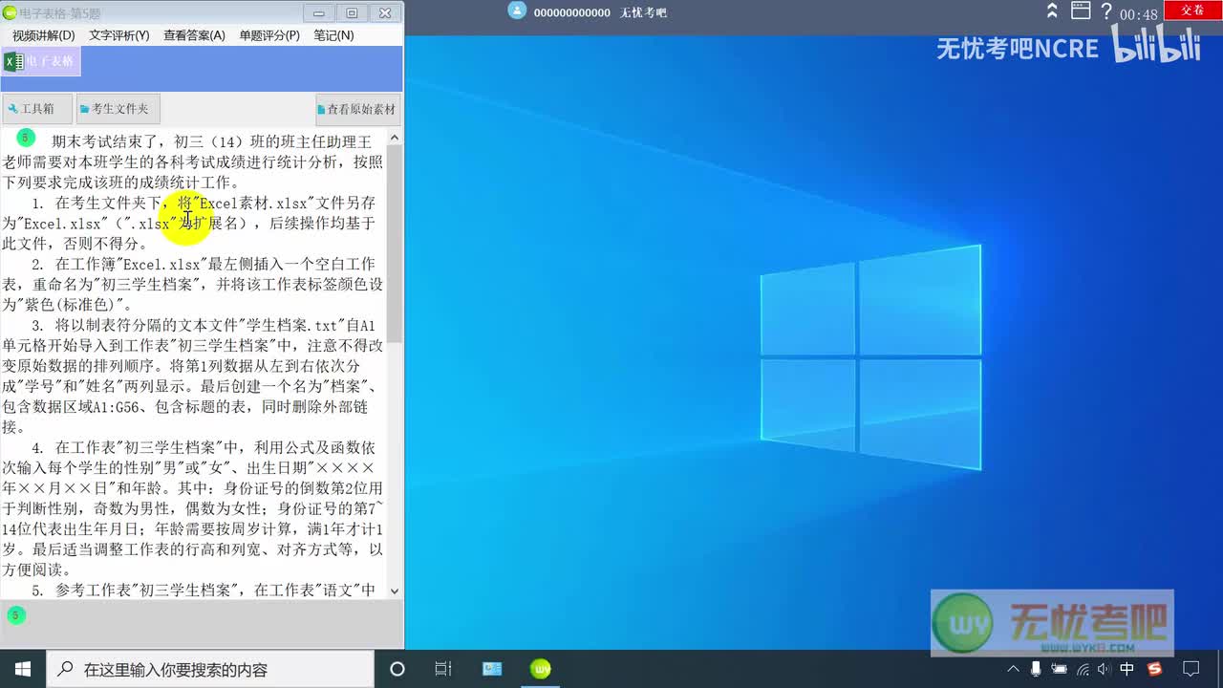Open the 单题评分(P) menu
Viewport: 1223px width, 688px height.
point(269,35)
